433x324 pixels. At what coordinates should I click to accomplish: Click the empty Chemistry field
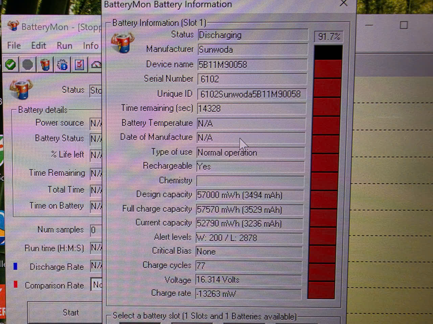click(x=250, y=181)
